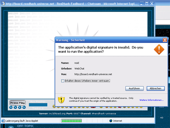Click the Internet zone globe icon
This screenshot has width=170, height=128.
pos(111,121)
